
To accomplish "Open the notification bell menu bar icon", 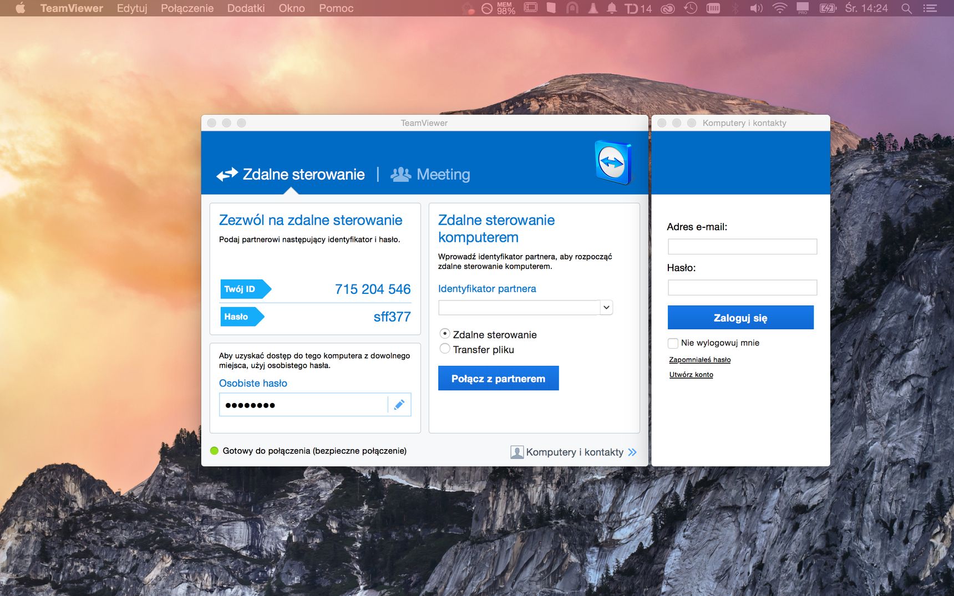I will [612, 8].
